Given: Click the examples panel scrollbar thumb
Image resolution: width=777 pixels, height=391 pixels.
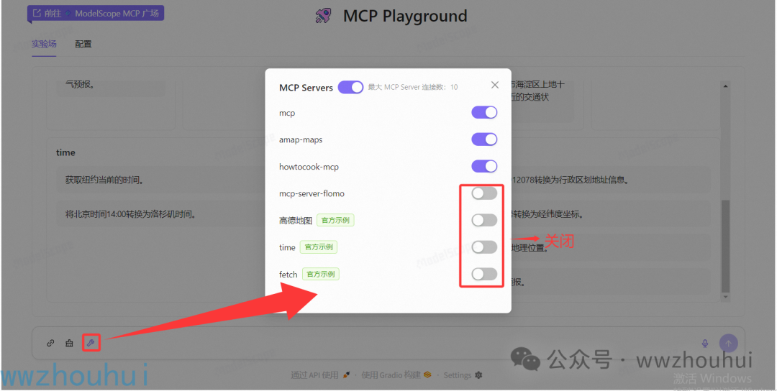Looking at the screenshot, I should (725, 246).
